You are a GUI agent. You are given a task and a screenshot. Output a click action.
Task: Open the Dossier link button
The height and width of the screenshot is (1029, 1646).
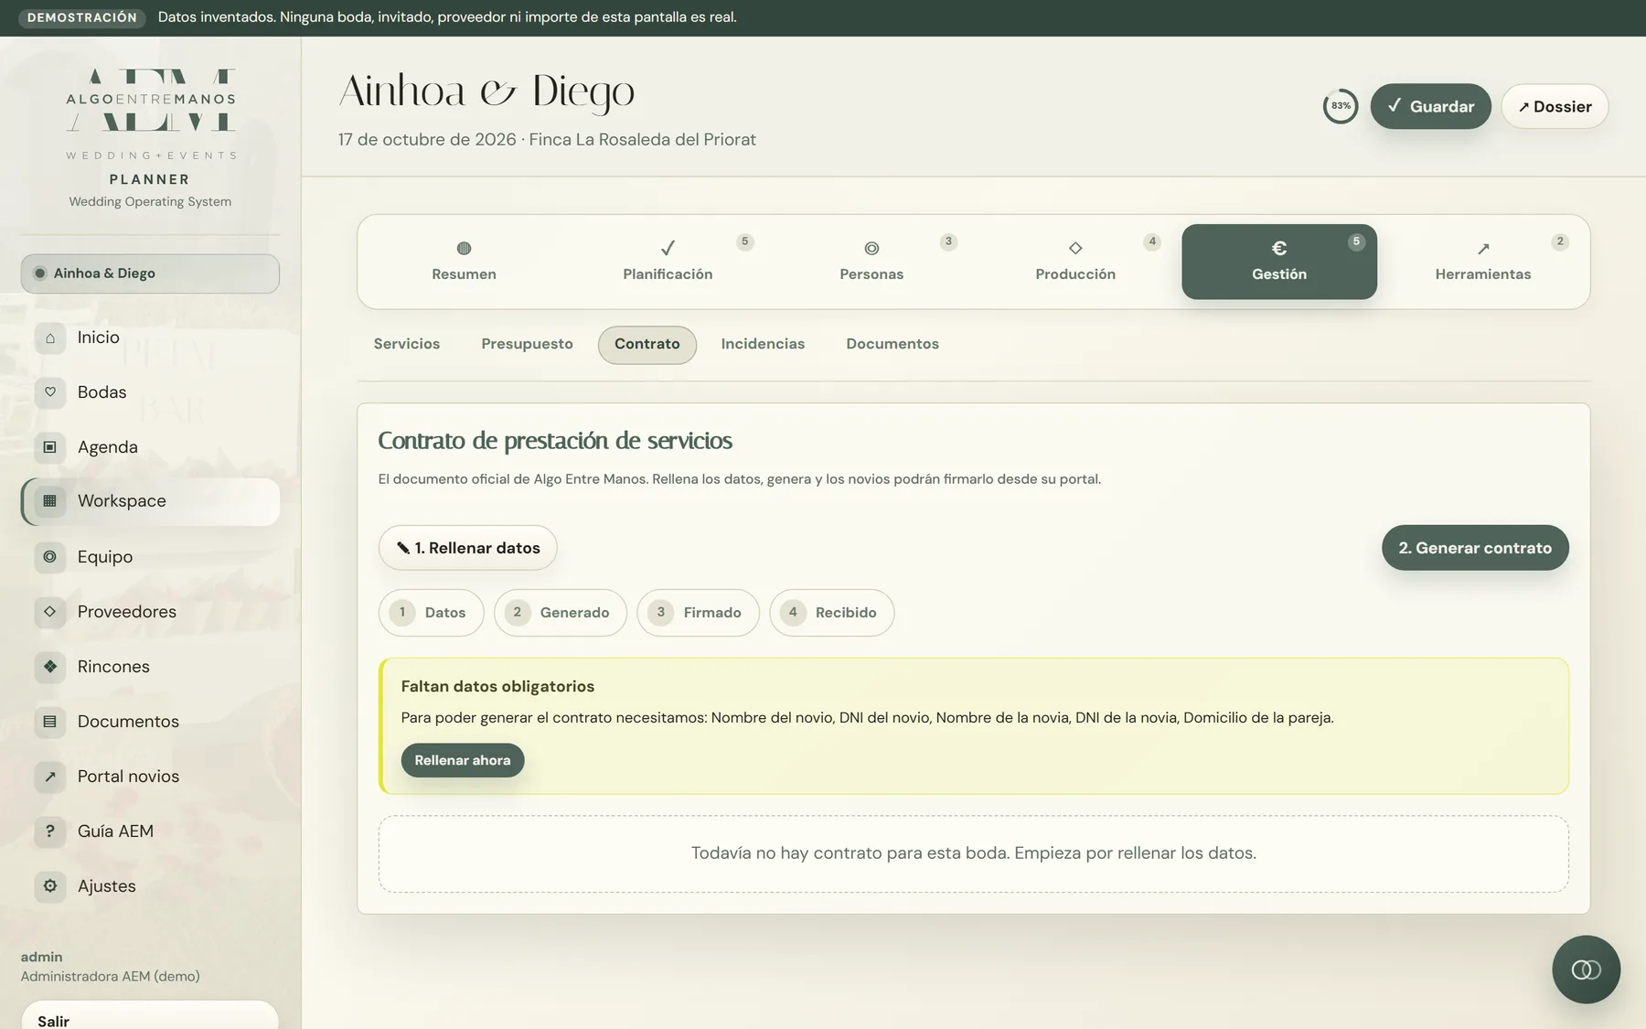pos(1555,106)
